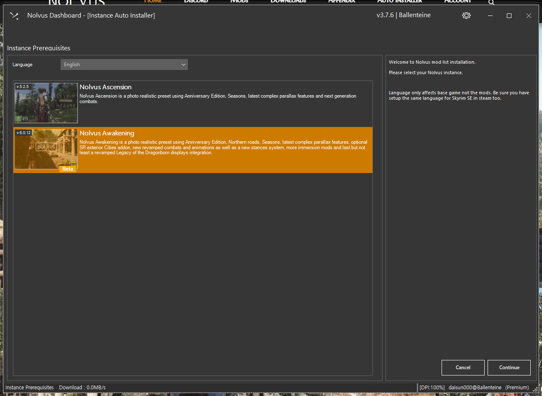
Task: Choose the Nolvus Awakening title
Action: click(107, 133)
